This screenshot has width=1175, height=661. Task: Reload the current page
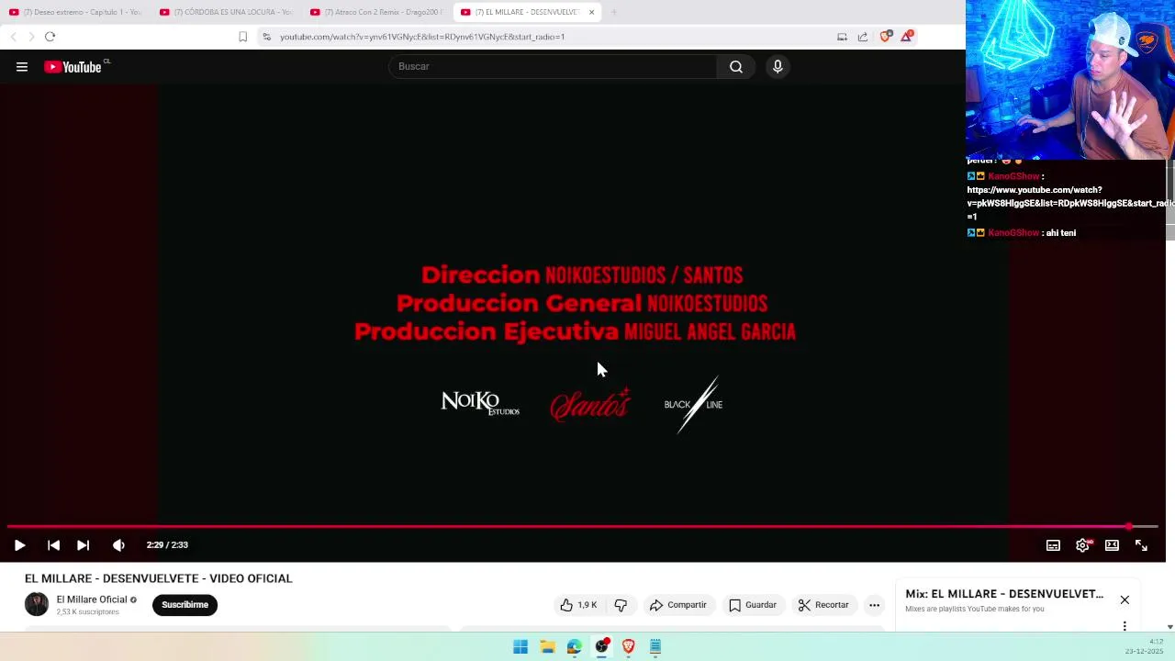50,37
